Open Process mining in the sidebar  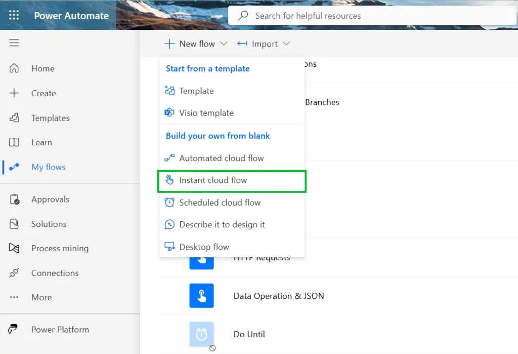tap(60, 249)
